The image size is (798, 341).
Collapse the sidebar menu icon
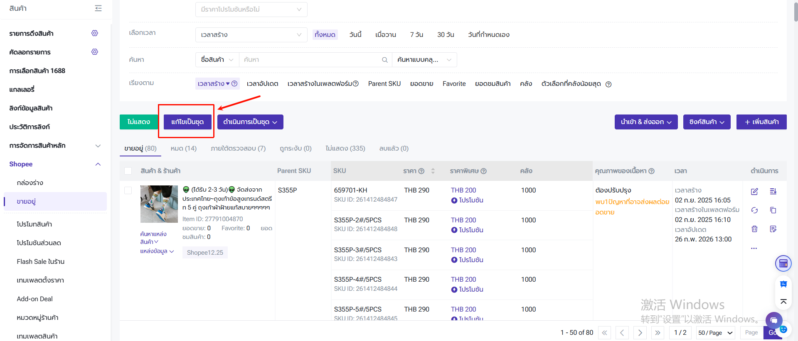click(x=98, y=8)
